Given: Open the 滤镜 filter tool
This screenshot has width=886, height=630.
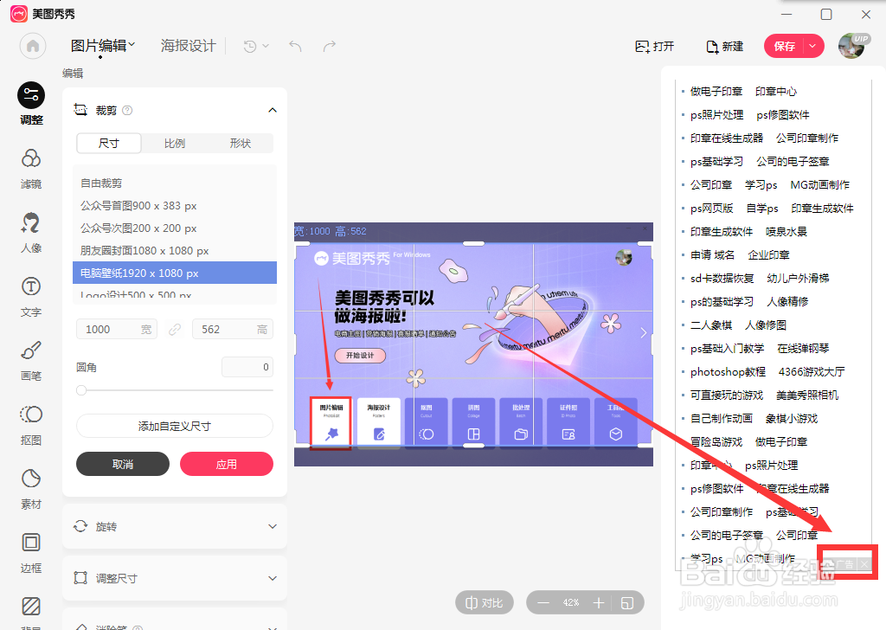Looking at the screenshot, I should tap(31, 169).
